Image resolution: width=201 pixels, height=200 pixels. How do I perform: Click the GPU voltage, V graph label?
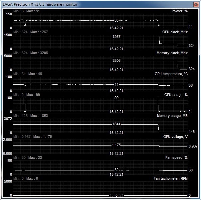[175, 137]
